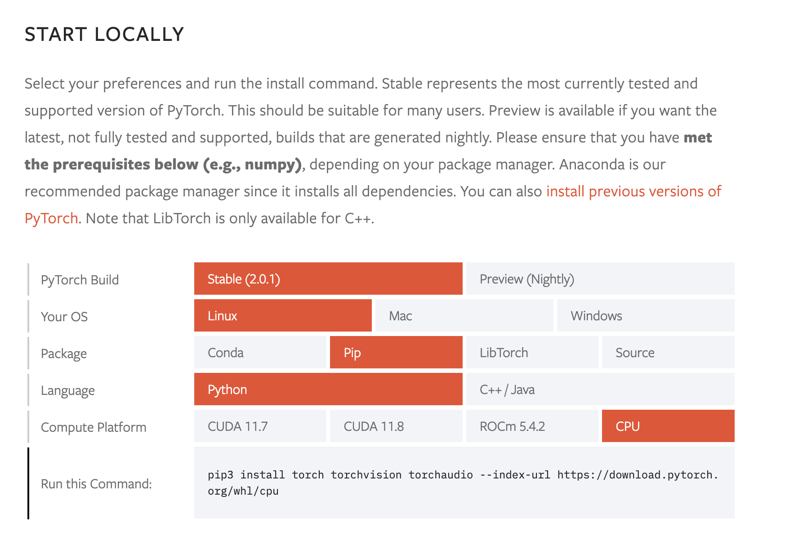Choose CUDA 11.8 compute platform
The width and height of the screenshot is (785, 540).
396,426
